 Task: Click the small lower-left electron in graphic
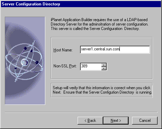(16, 68)
